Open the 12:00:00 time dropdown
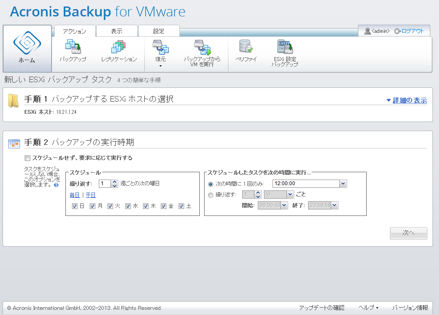The width and height of the screenshot is (439, 315). 343,184
